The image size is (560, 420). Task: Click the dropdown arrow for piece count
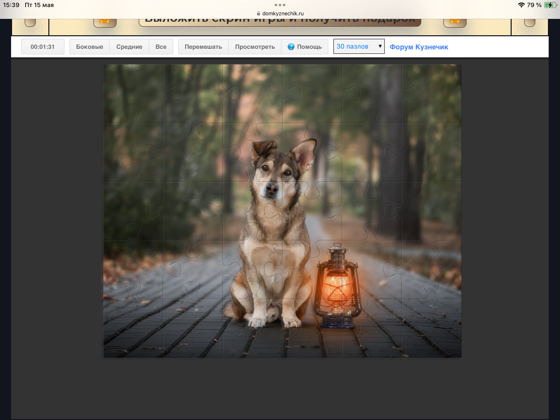coord(380,46)
